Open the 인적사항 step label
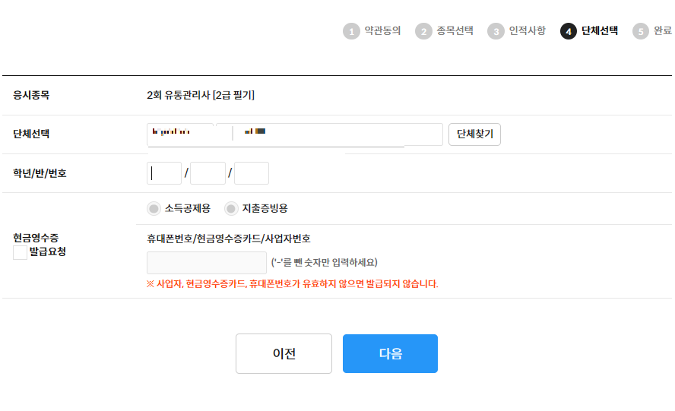This screenshot has width=675, height=411. 527,31
